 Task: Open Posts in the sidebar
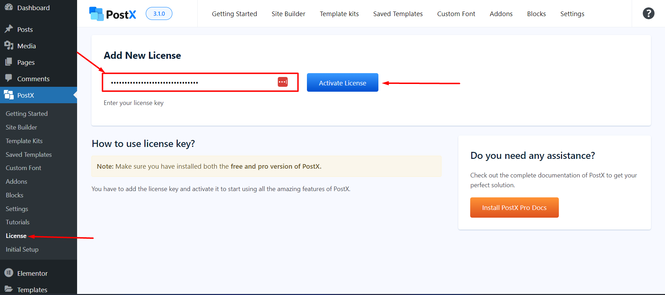tap(39, 29)
